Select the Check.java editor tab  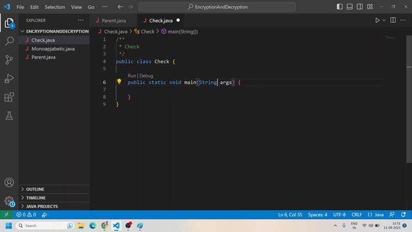[161, 21]
